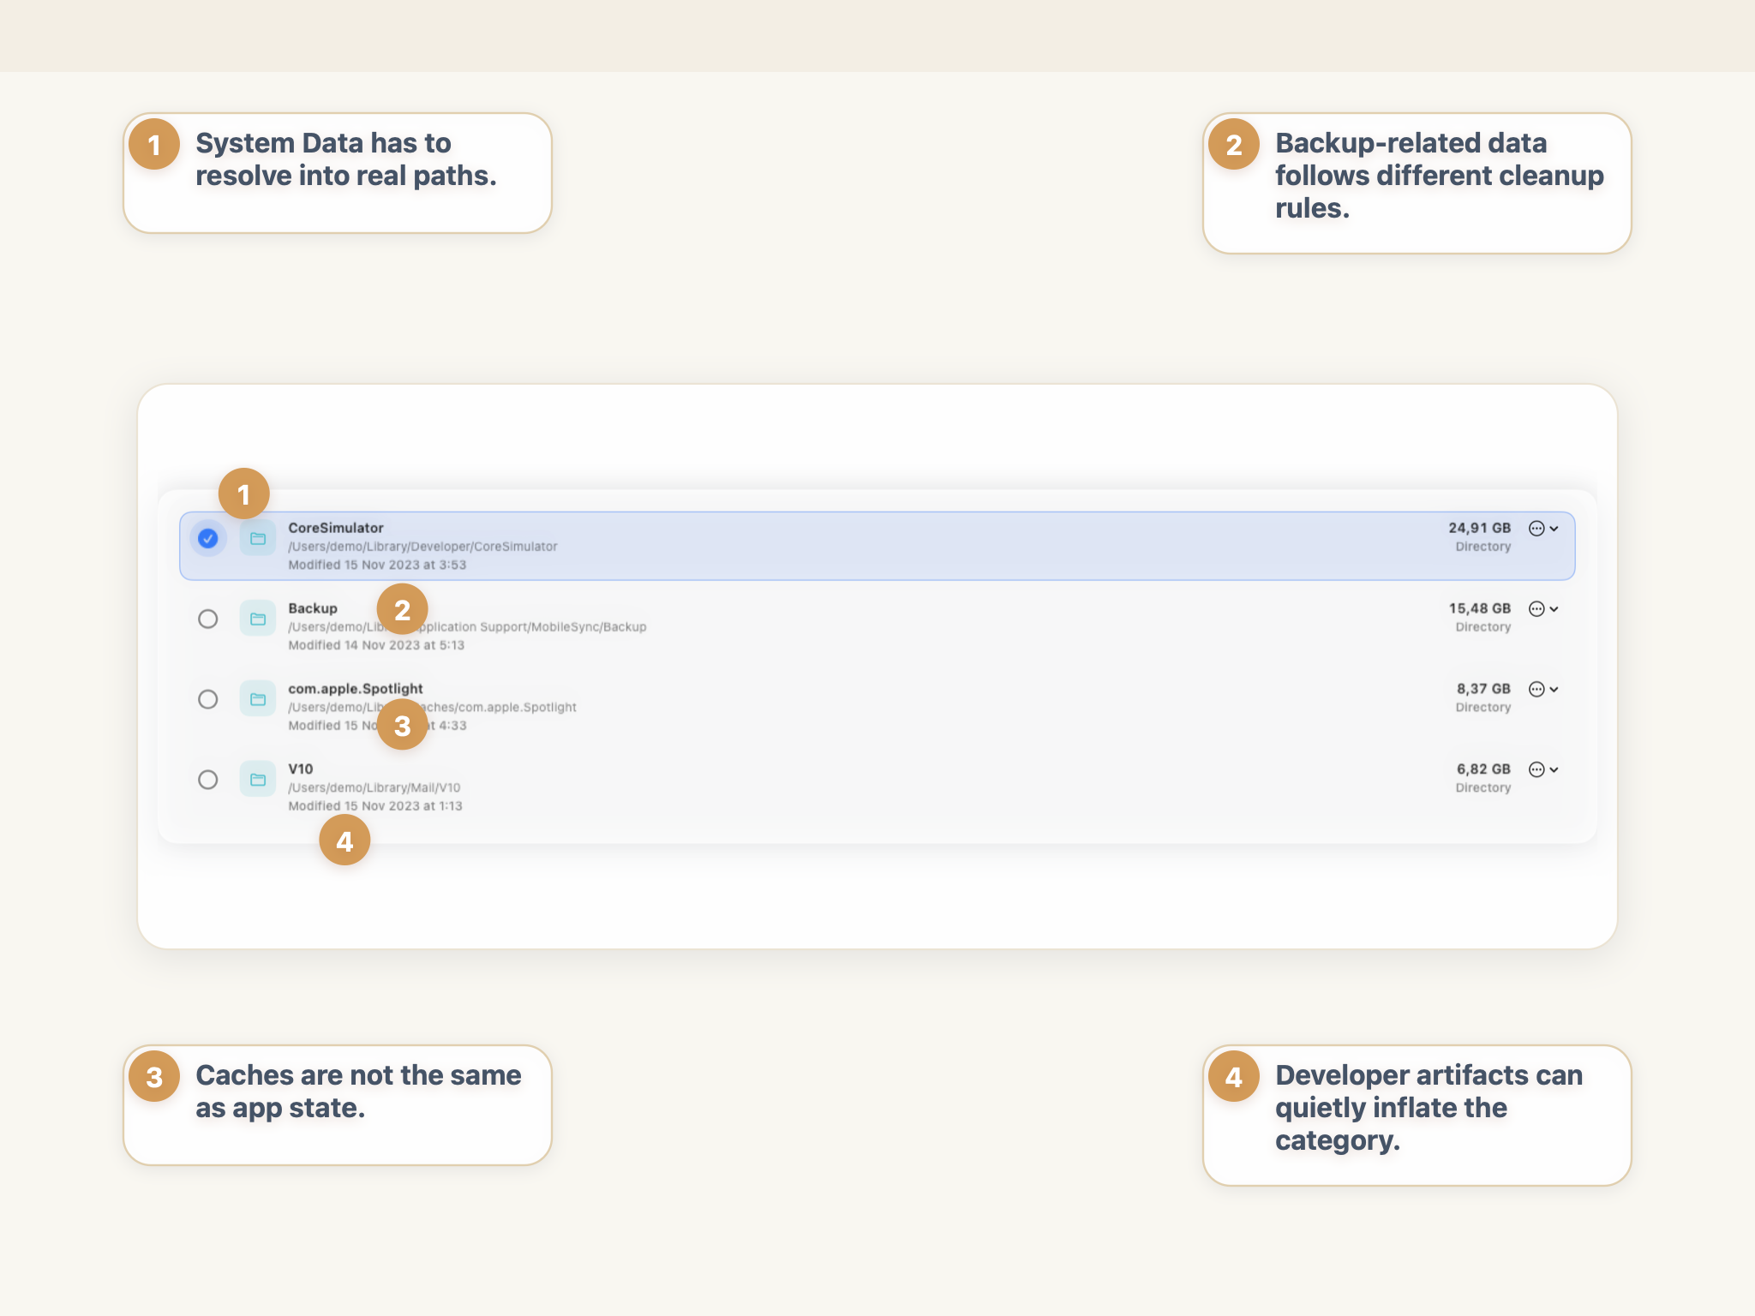Screen dimensions: 1755x1316
Task: Select the com.apple.Spotlight row checkbox
Action: point(208,699)
